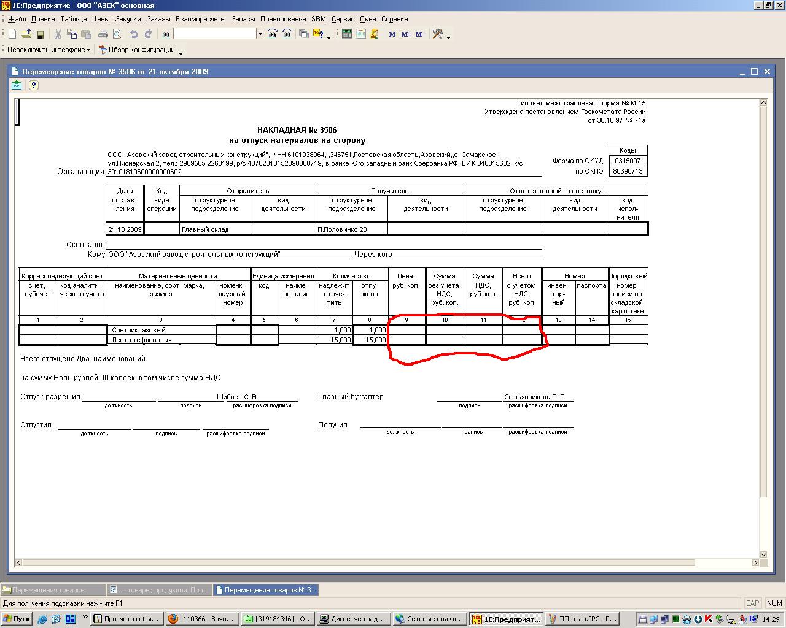Expand options arrow after Обзор конфигурации
The width and height of the screenshot is (786, 628).
tap(181, 53)
